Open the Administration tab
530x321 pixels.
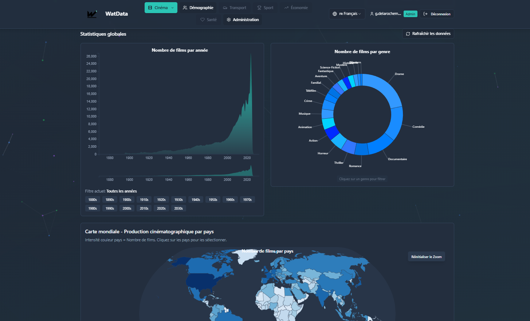tap(243, 20)
